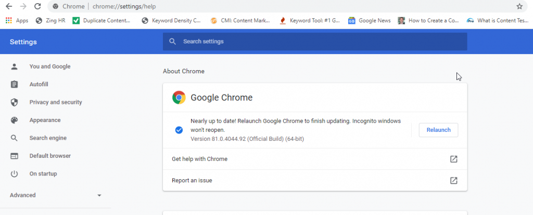Expand the Advanced section arrow
This screenshot has width=533, height=215.
[99, 195]
